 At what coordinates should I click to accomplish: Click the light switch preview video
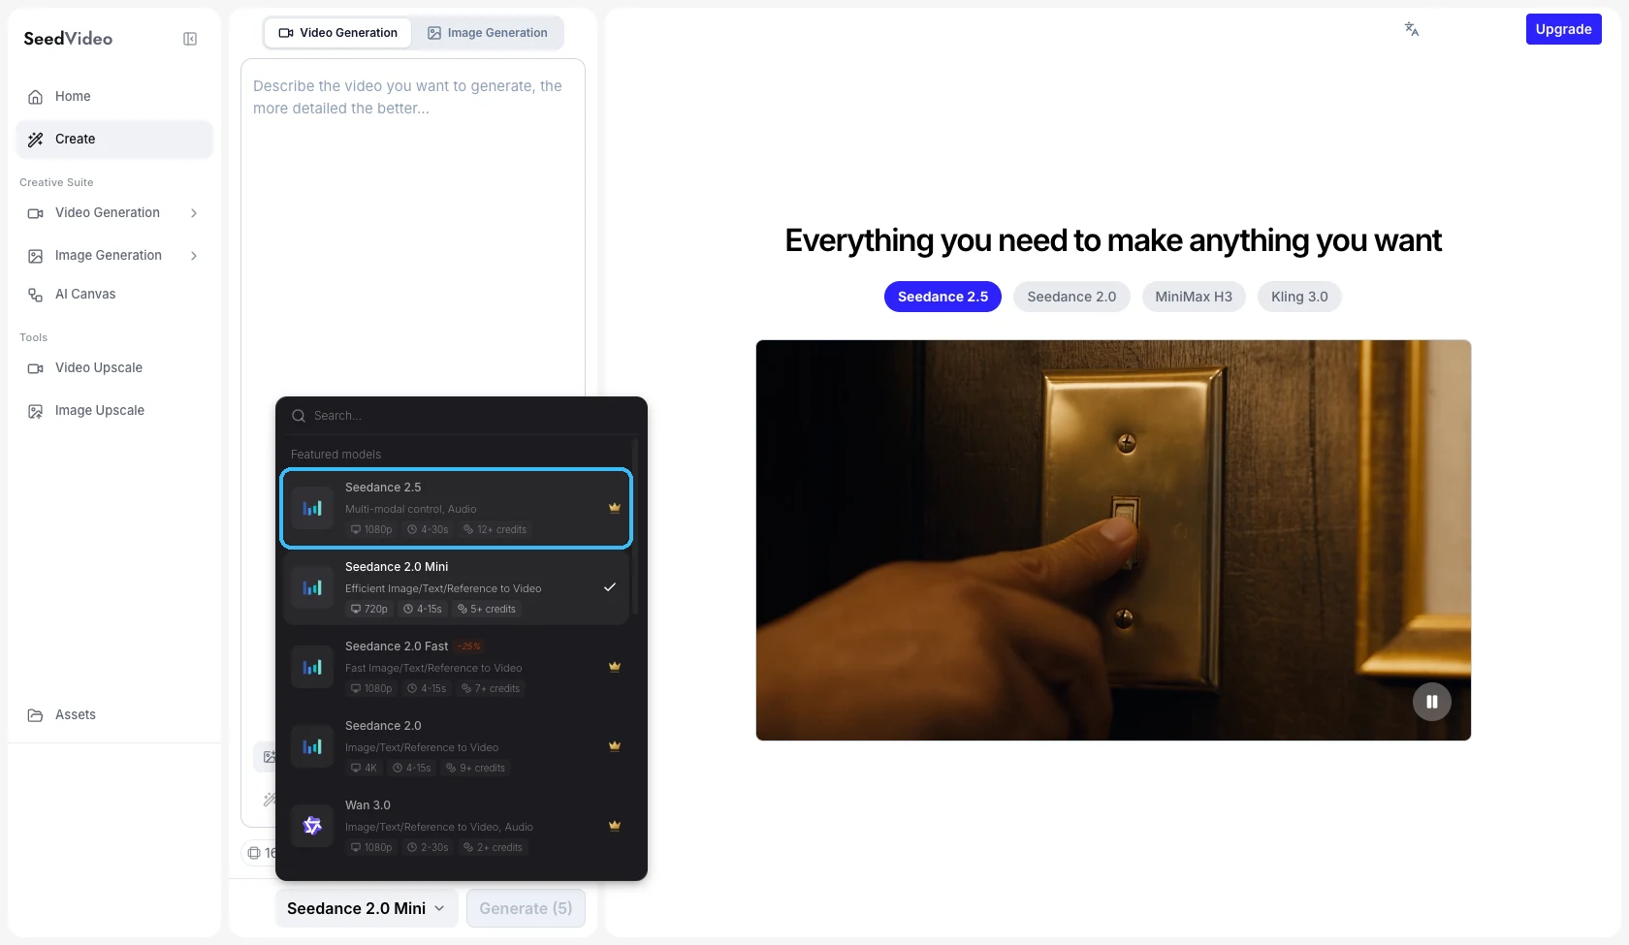(1113, 540)
